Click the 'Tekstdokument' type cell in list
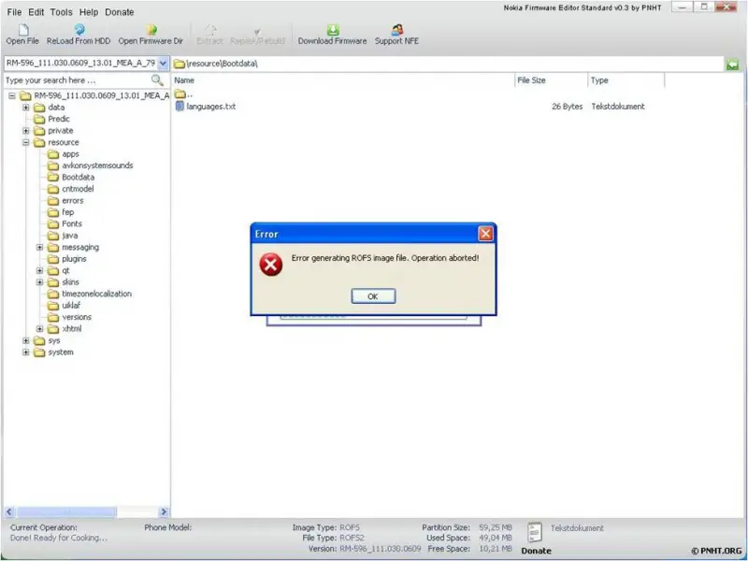 point(618,107)
